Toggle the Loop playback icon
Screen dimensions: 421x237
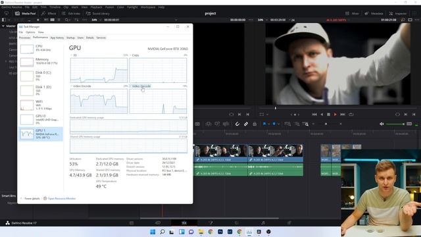coord(351,115)
